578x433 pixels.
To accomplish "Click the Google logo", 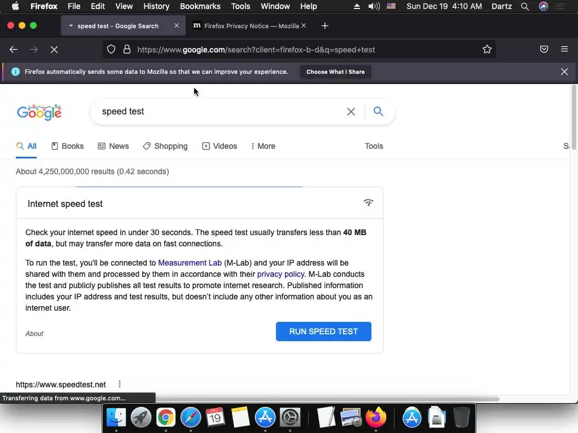I will click(40, 112).
